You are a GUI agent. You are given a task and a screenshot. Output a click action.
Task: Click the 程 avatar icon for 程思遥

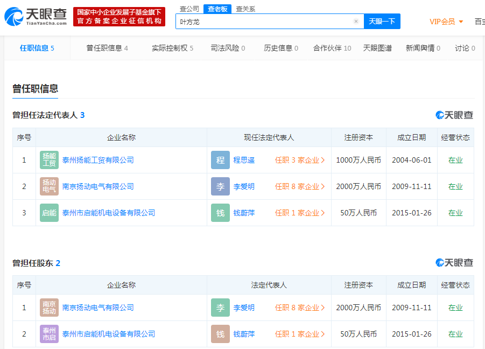(220, 160)
